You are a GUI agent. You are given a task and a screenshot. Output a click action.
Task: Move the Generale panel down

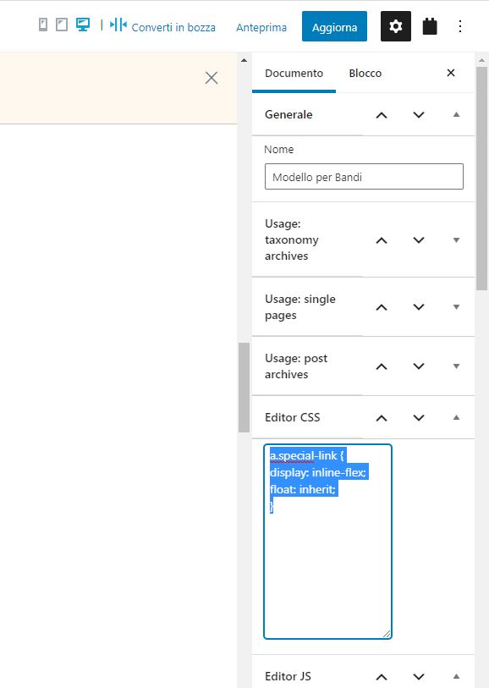pos(419,115)
